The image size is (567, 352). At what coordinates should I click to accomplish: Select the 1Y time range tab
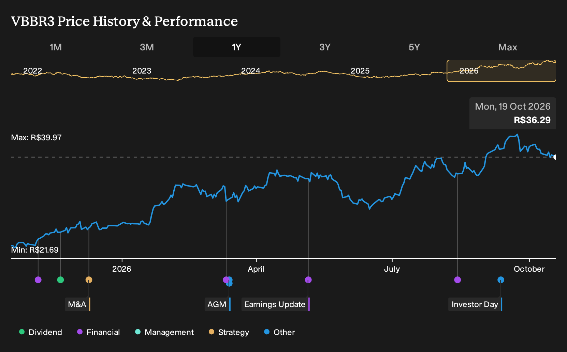tap(237, 47)
